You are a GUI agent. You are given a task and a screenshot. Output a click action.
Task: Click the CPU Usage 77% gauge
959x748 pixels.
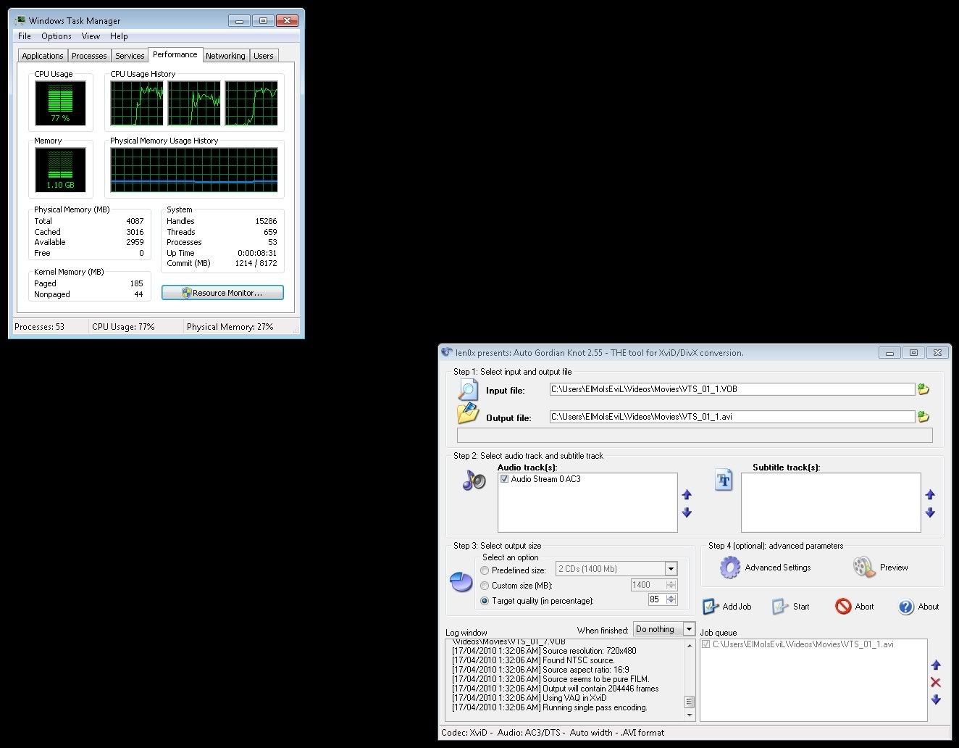click(x=60, y=103)
